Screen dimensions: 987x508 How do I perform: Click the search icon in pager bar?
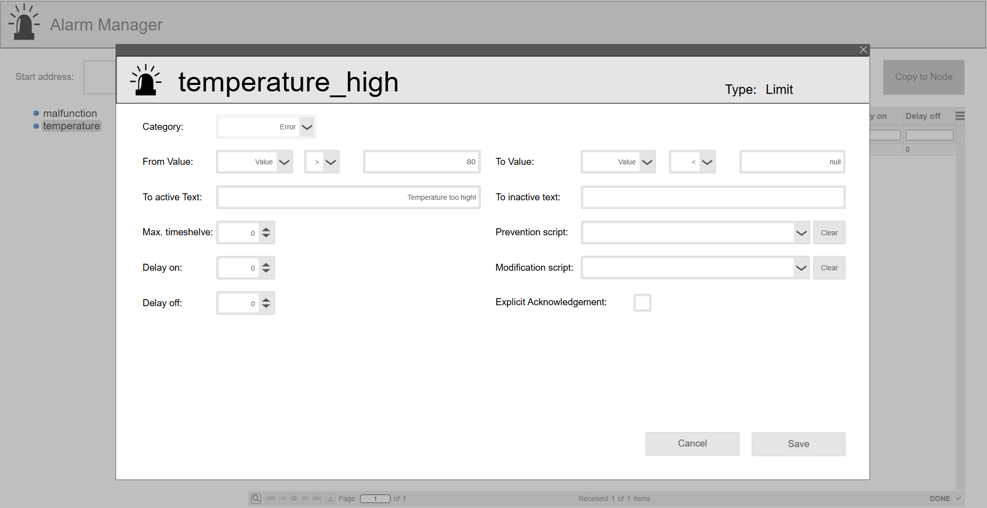[256, 499]
